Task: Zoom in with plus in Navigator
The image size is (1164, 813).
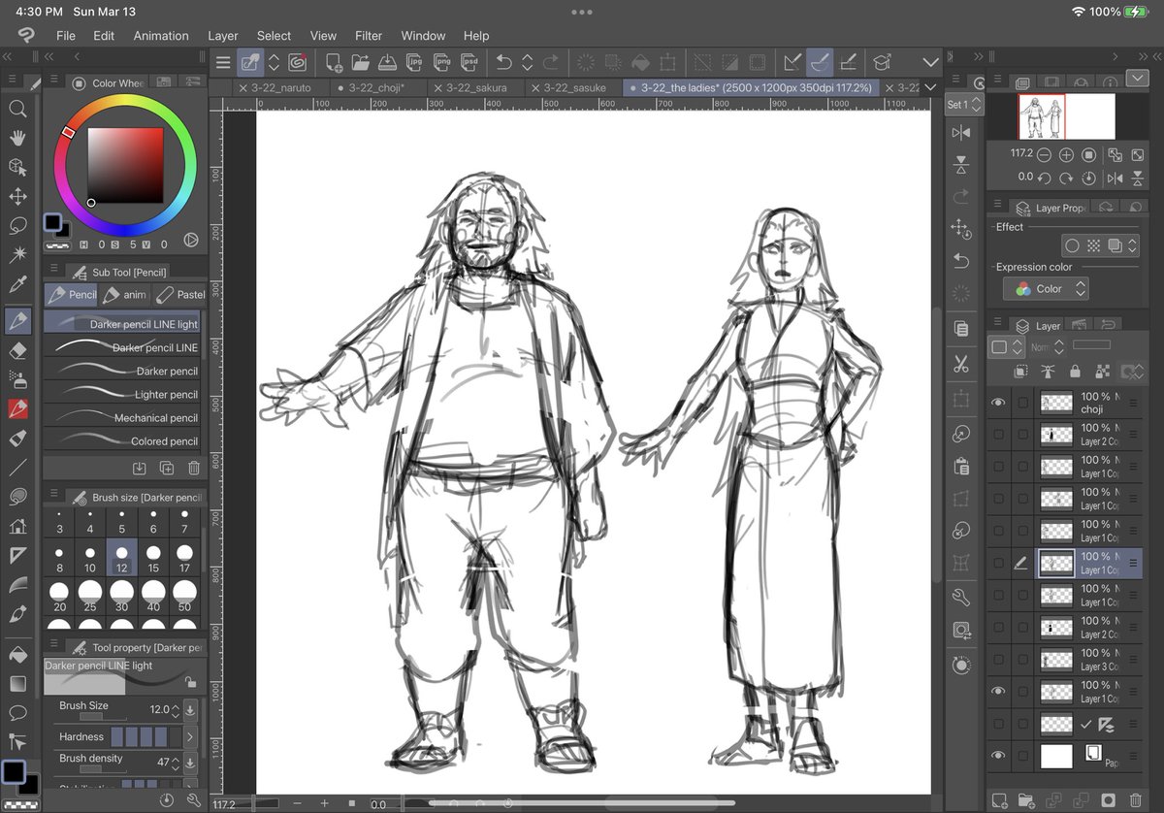Action: coord(1066,154)
